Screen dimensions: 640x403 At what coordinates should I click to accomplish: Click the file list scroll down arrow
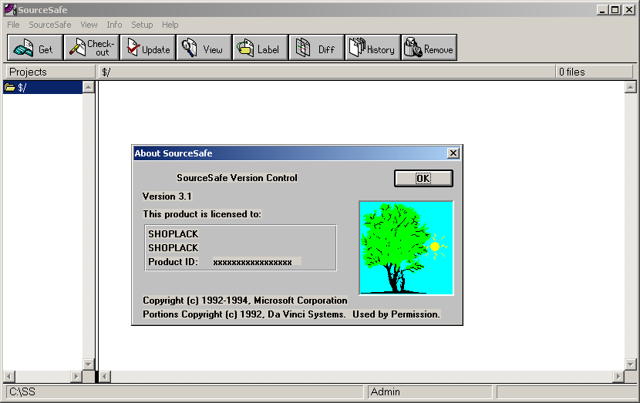click(x=630, y=364)
